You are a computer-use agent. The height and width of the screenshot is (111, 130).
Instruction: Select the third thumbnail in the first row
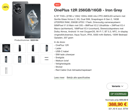click(33, 48)
